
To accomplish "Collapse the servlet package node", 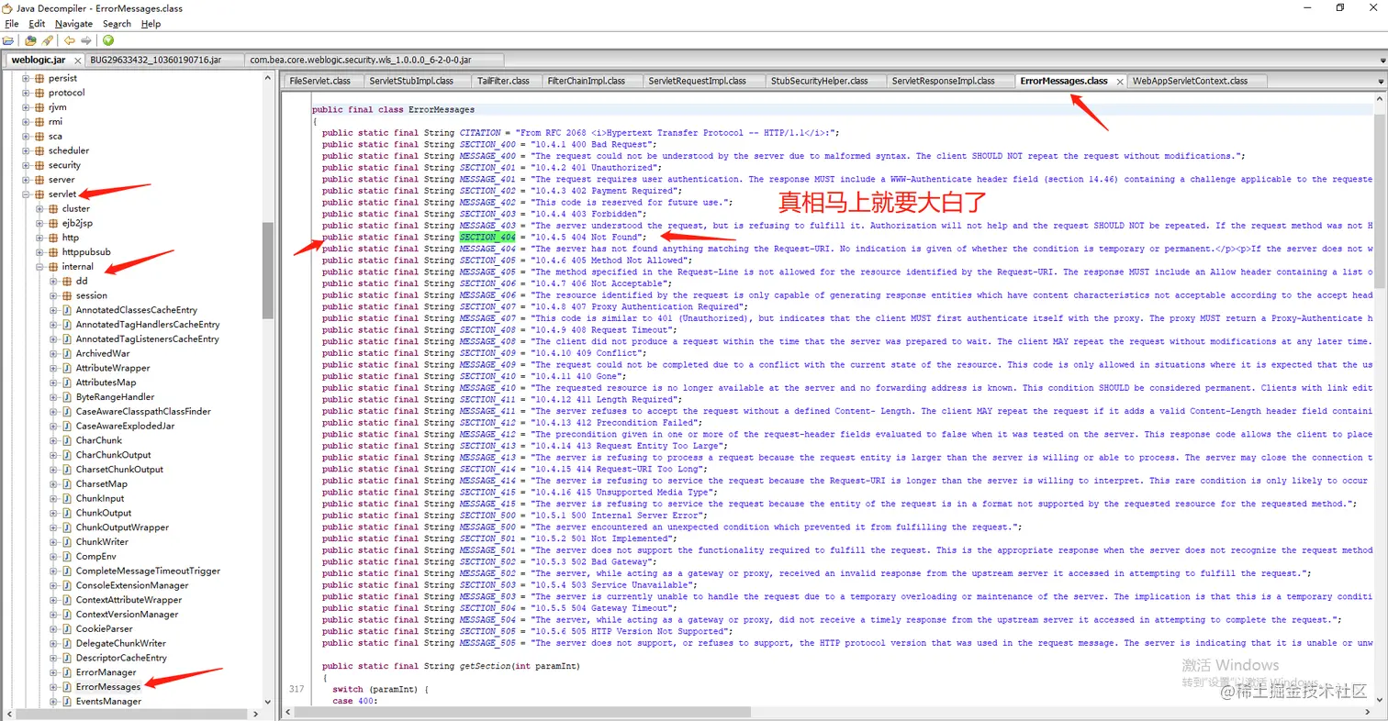I will coord(25,194).
